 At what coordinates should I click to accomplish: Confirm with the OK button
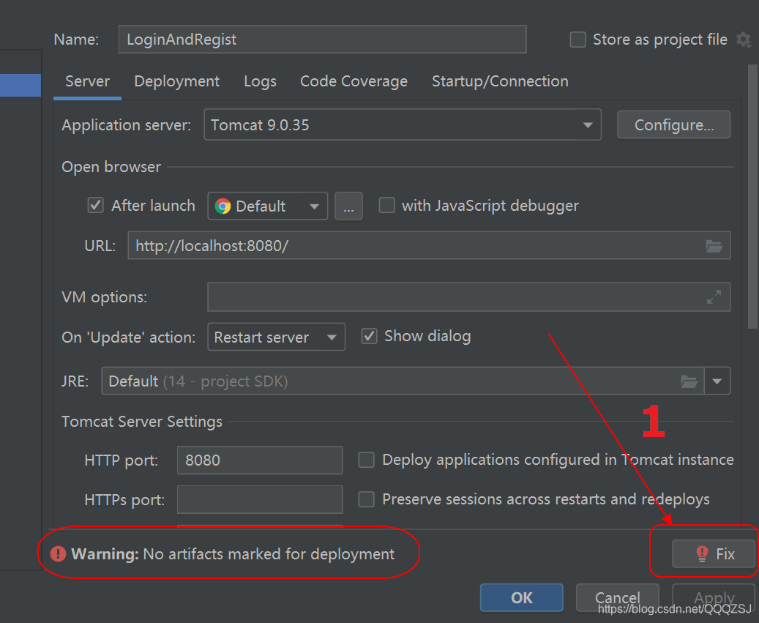(x=522, y=598)
